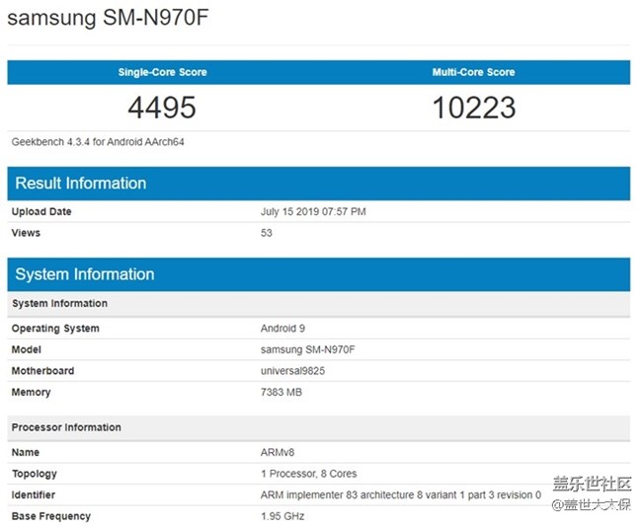The image size is (642, 527).
Task: Select '1 Processor, 8 Cores' value
Action: pyautogui.click(x=309, y=474)
